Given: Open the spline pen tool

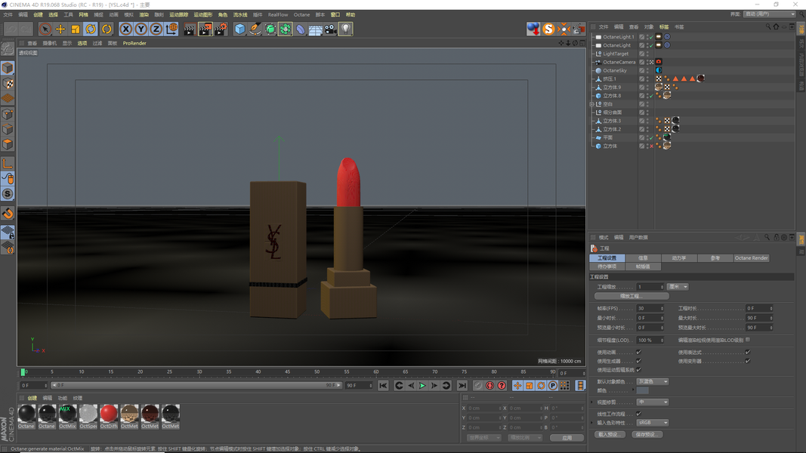Looking at the screenshot, I should [x=255, y=29].
